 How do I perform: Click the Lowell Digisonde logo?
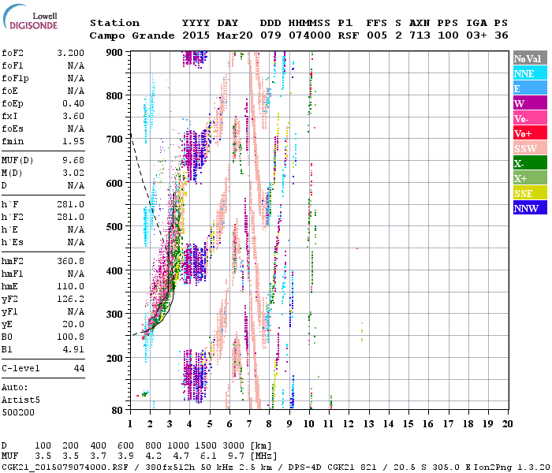30,17
